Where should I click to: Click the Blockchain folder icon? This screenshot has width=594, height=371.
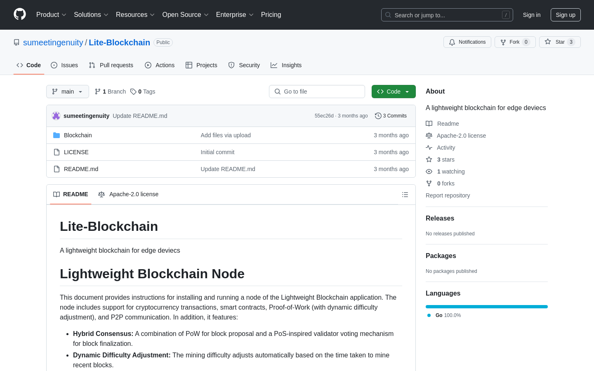click(x=57, y=135)
